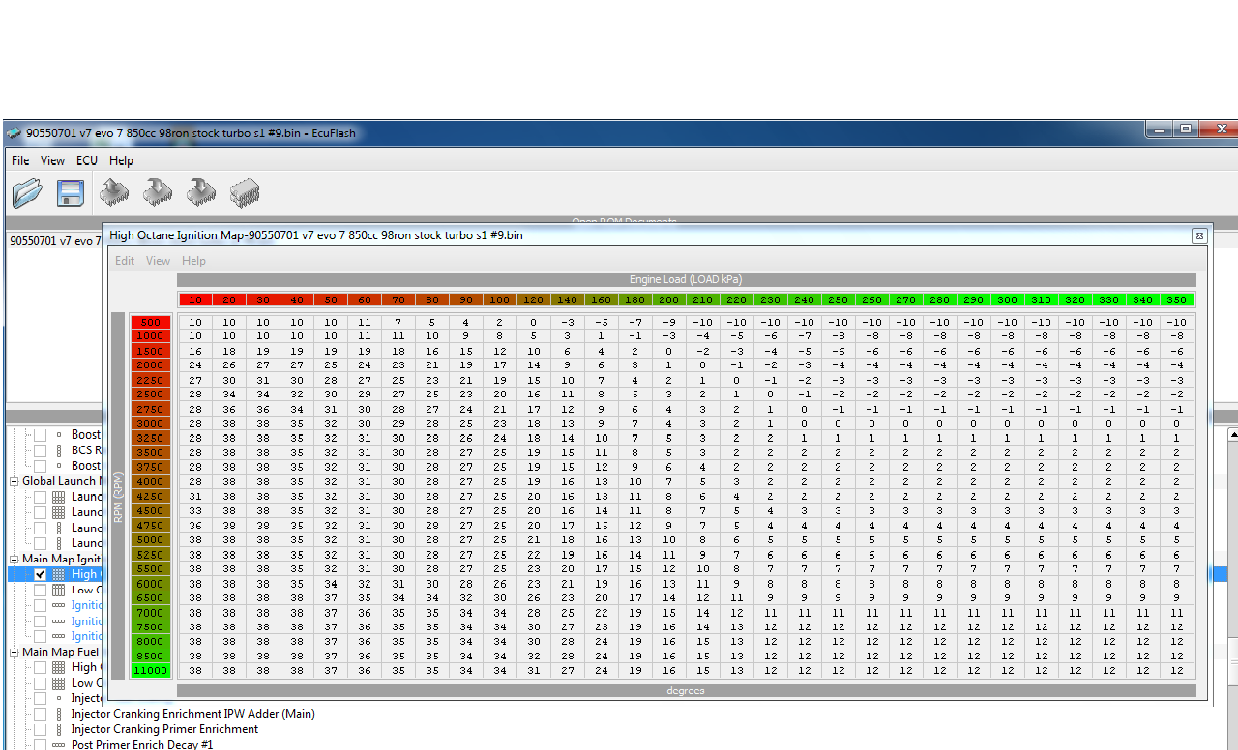Select the cell at RPM 1500, load 200
This screenshot has height=750, width=1238.
[x=668, y=351]
